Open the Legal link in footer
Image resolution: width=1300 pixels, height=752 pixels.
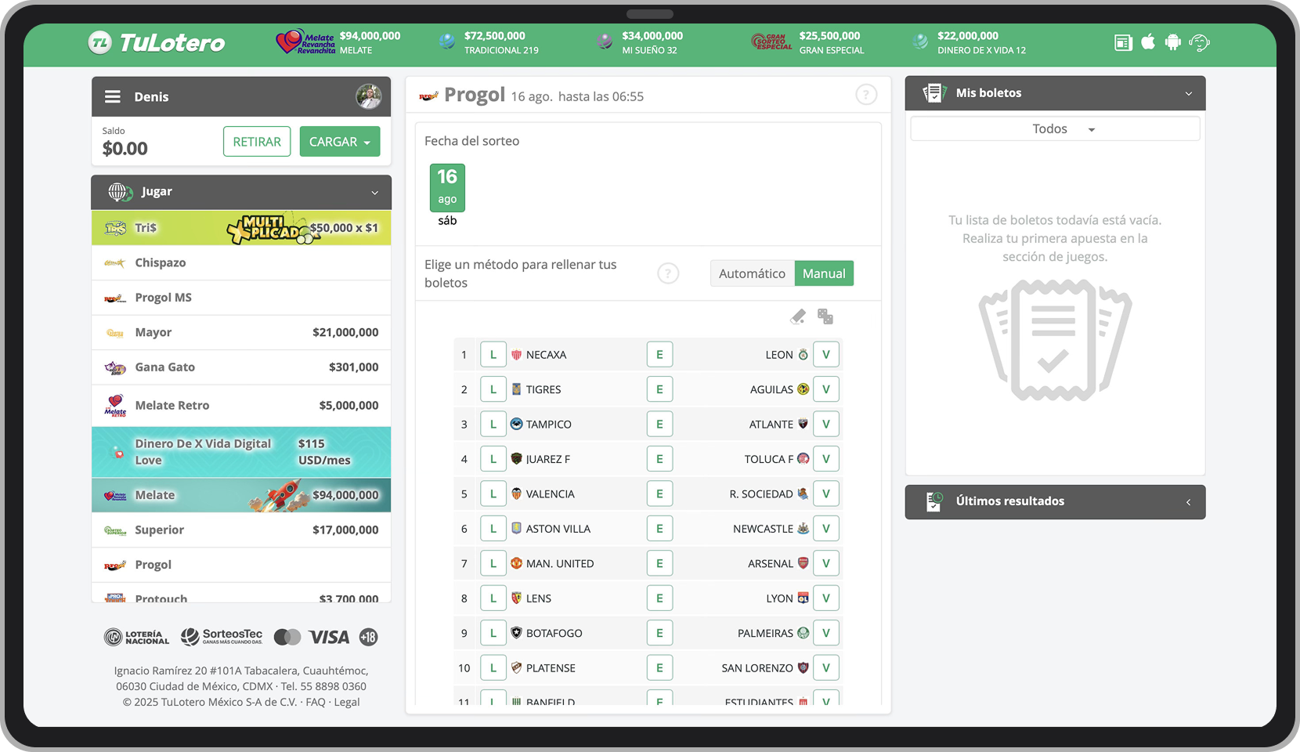(x=347, y=702)
